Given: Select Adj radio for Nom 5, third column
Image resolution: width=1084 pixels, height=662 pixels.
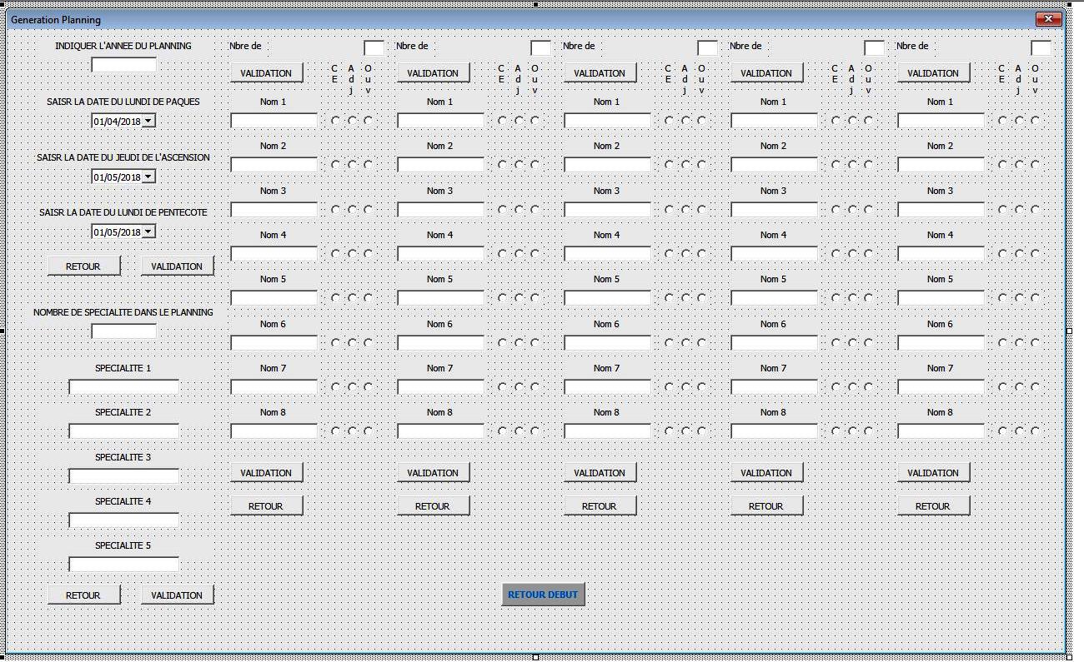Looking at the screenshot, I should coord(685,298).
